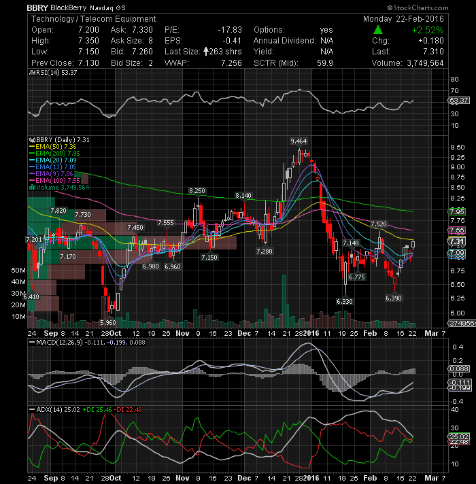Click the Volume 3,749,564 legend entry
This screenshot has width=476, height=484.
coord(59,188)
